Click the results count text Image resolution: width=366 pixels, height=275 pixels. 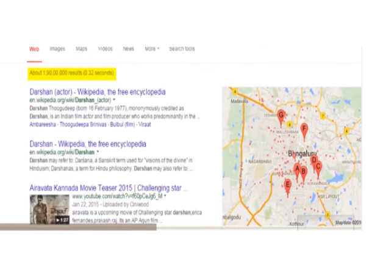[72, 73]
